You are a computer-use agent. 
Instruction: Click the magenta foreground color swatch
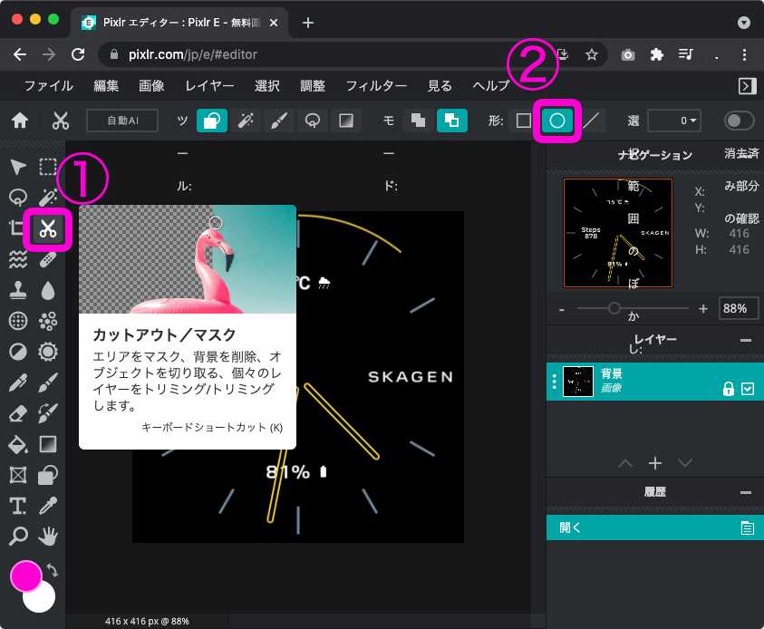pos(24,575)
